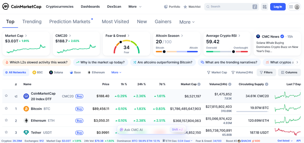Click the megaphone ad icon in CMC20 row
The width and height of the screenshot is (304, 143).
pyautogui.click(x=16, y=96)
